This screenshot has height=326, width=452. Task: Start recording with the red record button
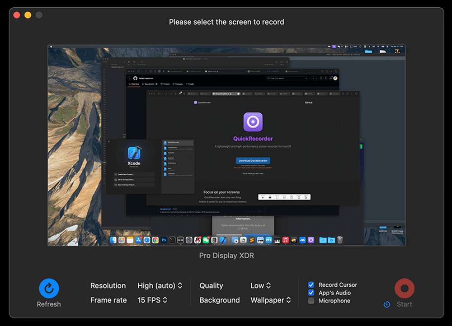(405, 288)
